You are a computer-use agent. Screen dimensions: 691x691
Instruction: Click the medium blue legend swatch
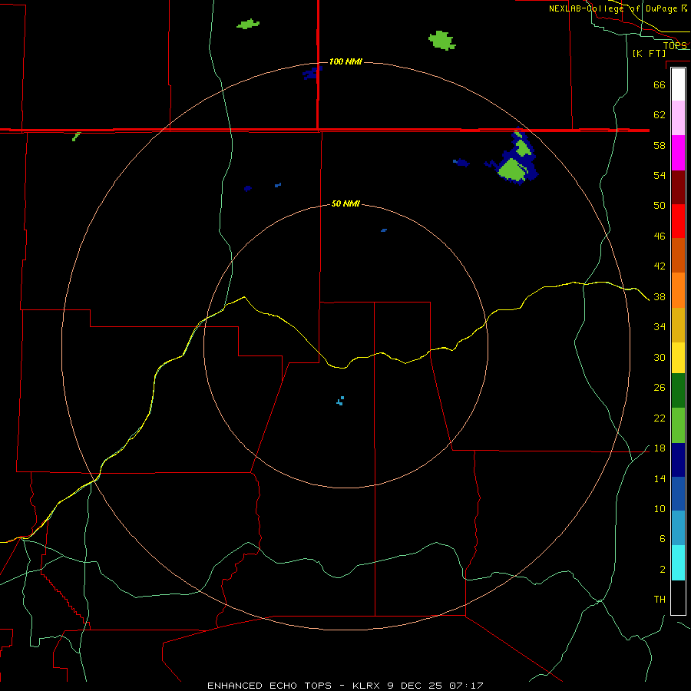pos(678,494)
